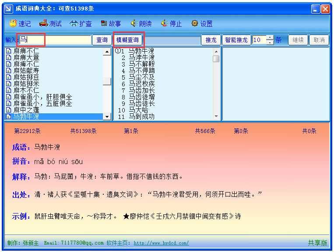The height and width of the screenshot is (252, 334).
Task: Click the results list scroll up arrow
Action: coord(216,52)
